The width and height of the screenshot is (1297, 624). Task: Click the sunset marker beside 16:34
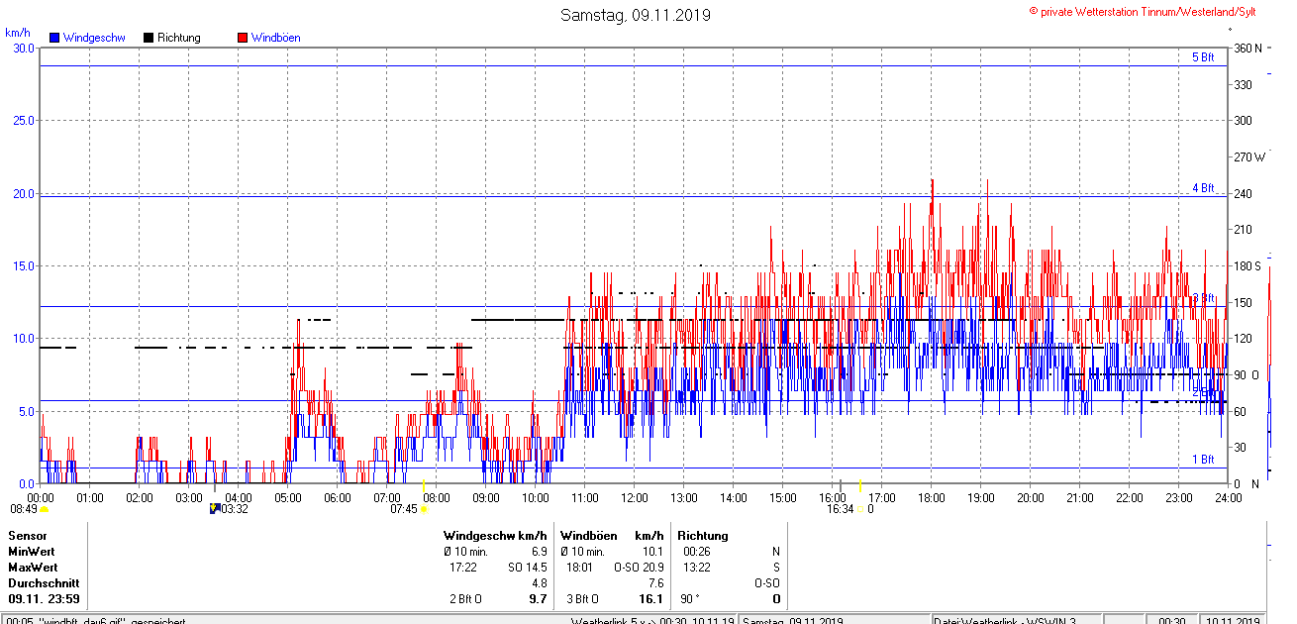click(x=859, y=509)
